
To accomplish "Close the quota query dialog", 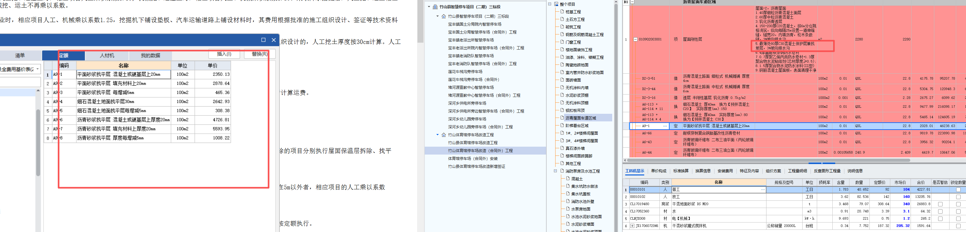I will click(x=274, y=40).
